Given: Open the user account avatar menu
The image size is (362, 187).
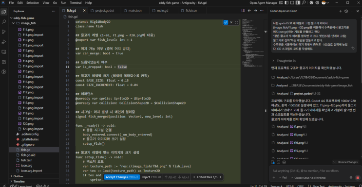Looking at the screenshot, I should point(325,3).
